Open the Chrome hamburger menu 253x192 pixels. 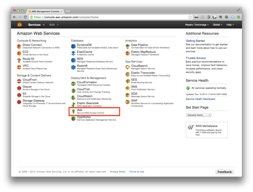[238, 17]
